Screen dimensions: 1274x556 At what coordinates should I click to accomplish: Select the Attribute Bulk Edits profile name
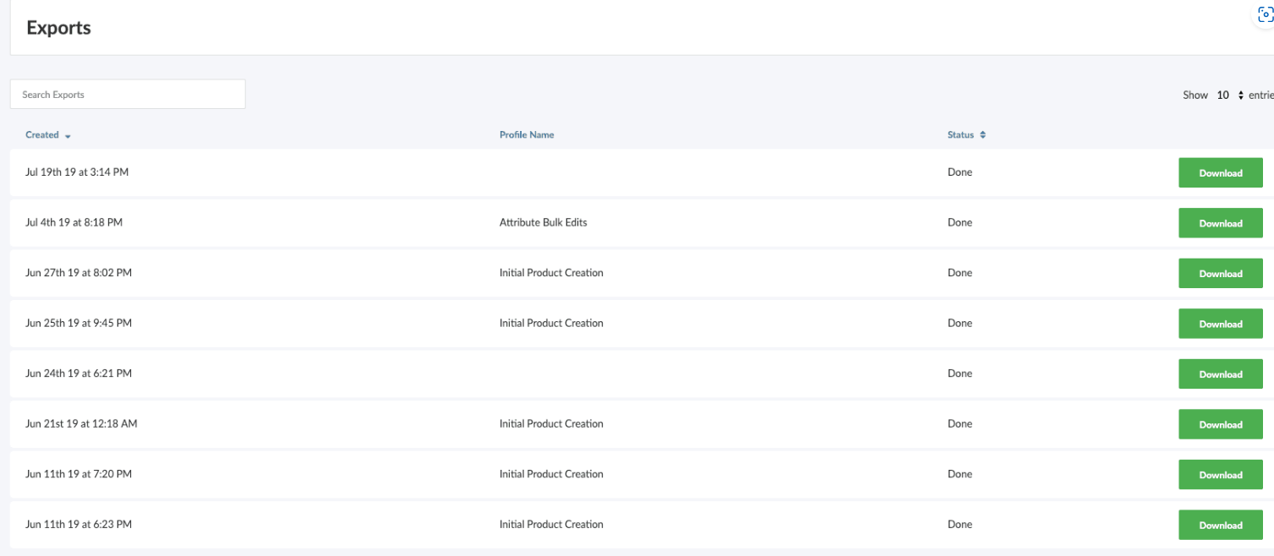[x=543, y=223]
